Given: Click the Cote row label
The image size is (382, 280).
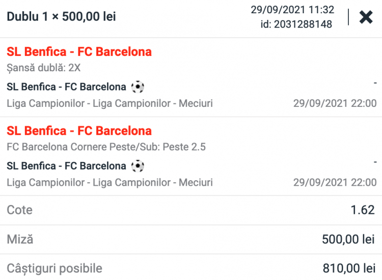Looking at the screenshot, I should pos(19,210).
